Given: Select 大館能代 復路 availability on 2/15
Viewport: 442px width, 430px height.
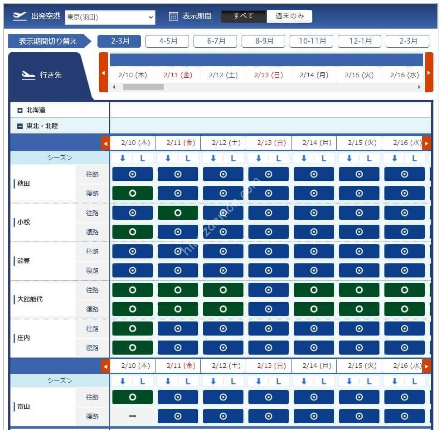Looking at the screenshot, I should 359,309.
